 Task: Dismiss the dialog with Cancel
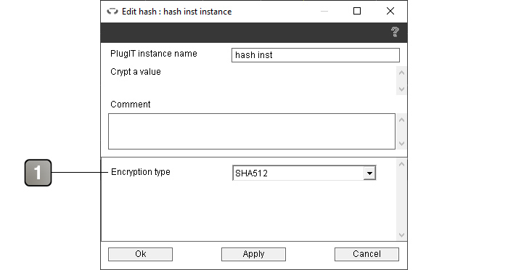coord(366,254)
